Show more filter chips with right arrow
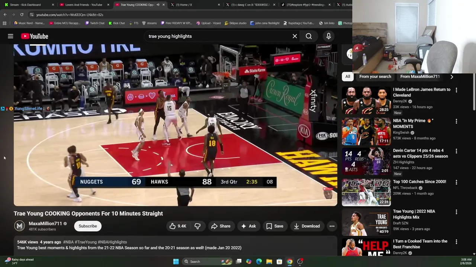The image size is (476, 267). [452, 77]
